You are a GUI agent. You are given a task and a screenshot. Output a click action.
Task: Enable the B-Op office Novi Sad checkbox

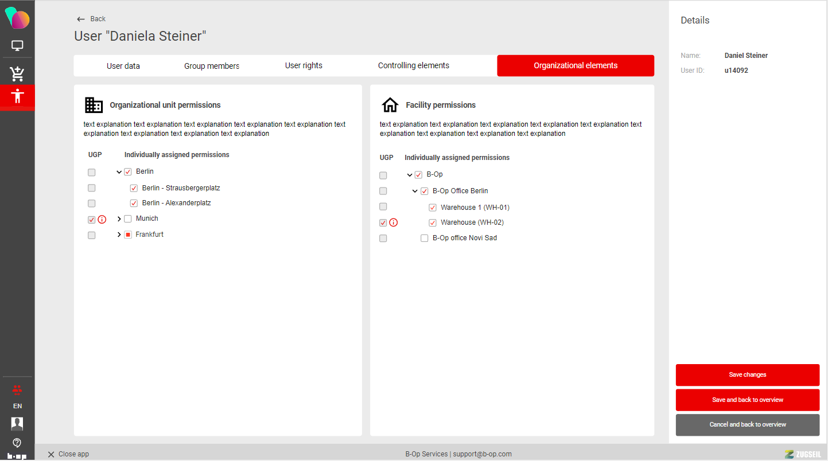(x=425, y=239)
